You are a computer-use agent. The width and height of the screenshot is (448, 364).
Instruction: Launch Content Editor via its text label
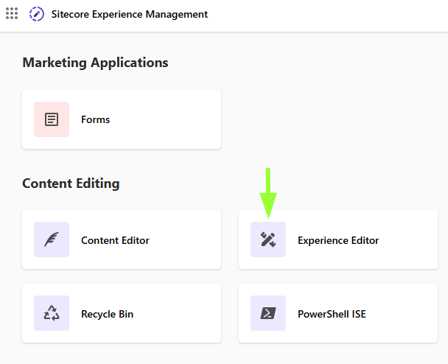115,240
